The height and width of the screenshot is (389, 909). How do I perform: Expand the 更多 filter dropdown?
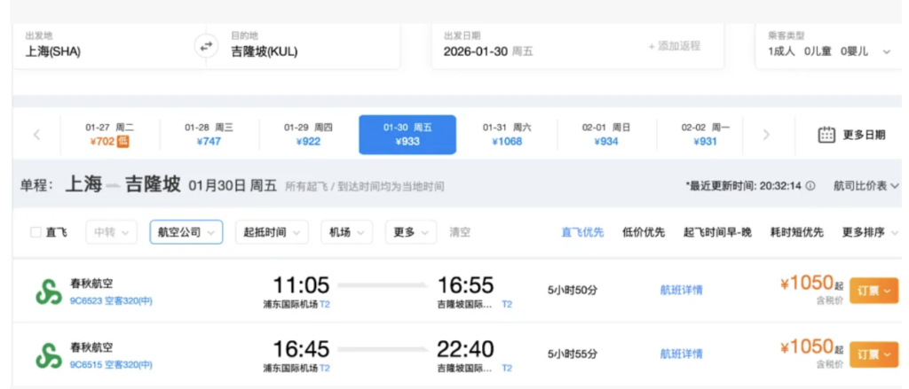click(410, 232)
